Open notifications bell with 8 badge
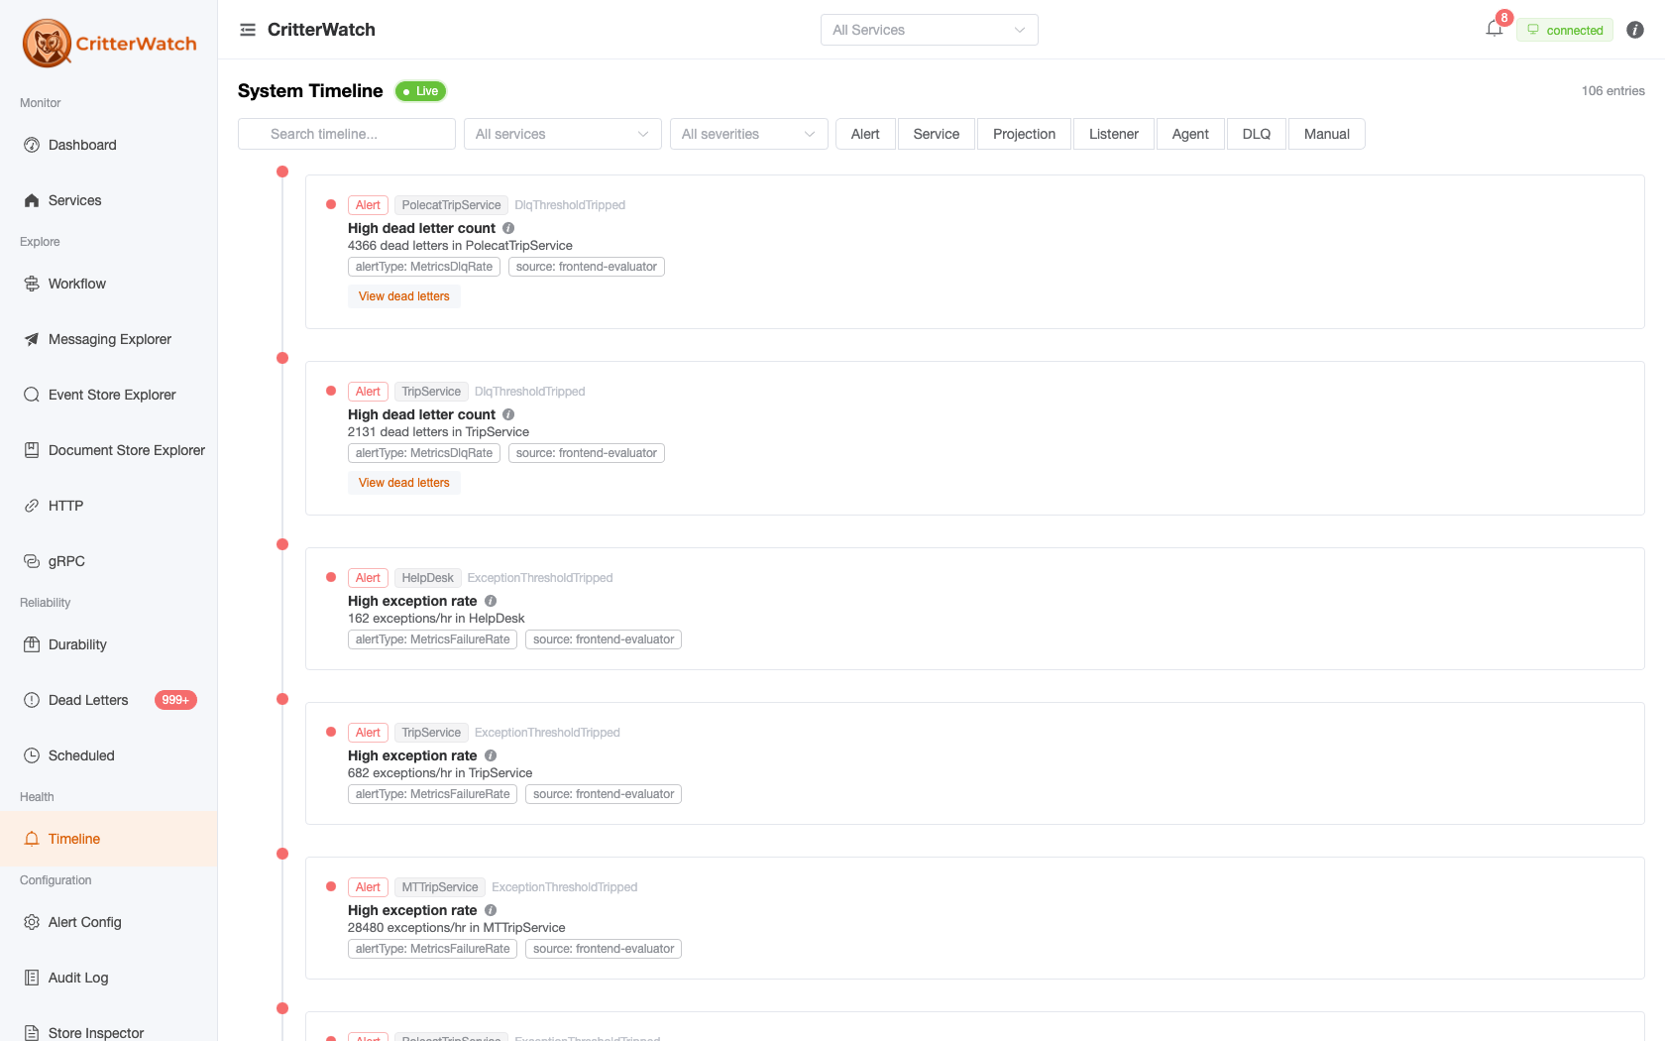Screen dimensions: 1665x1041 (x=1495, y=29)
